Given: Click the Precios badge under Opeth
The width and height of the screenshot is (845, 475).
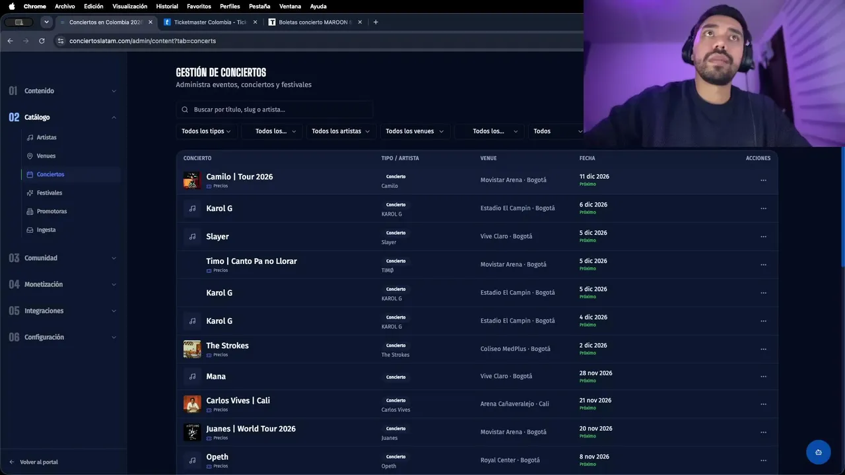Looking at the screenshot, I should click(x=217, y=466).
